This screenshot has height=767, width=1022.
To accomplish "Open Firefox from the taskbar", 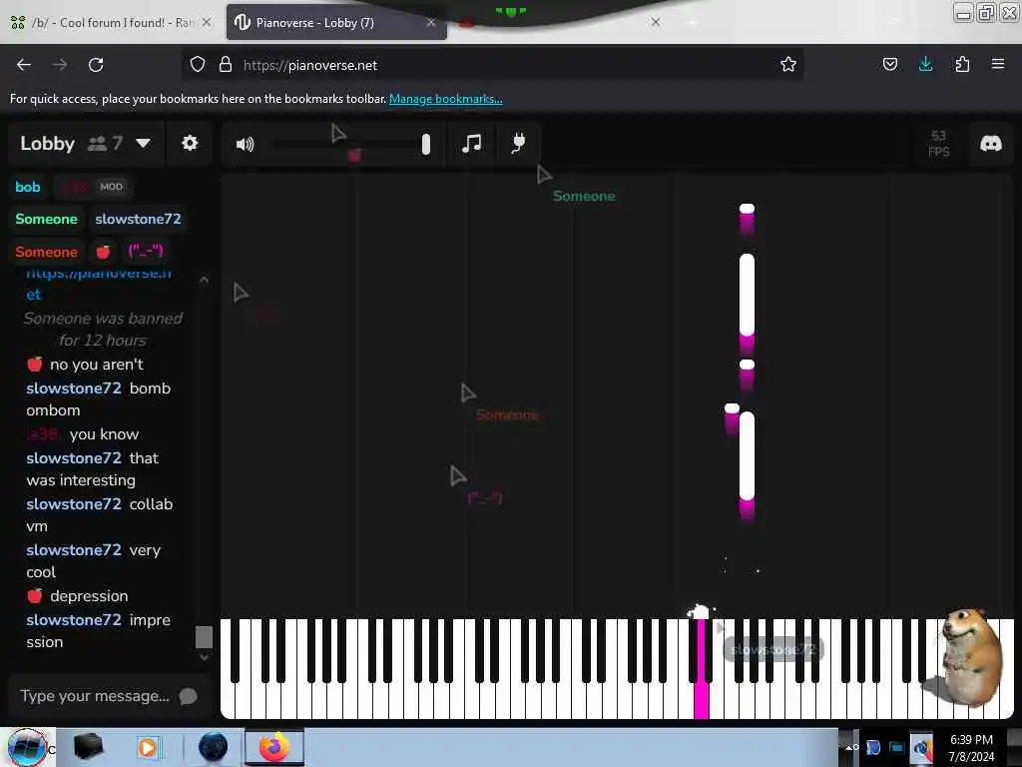I will click(x=274, y=747).
